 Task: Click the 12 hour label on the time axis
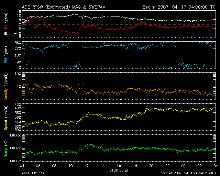coord(87,166)
